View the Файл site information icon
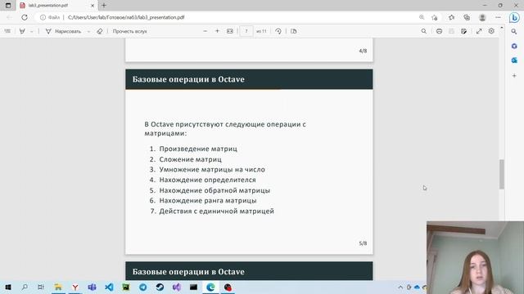This screenshot has width=524, height=294. click(x=50, y=17)
